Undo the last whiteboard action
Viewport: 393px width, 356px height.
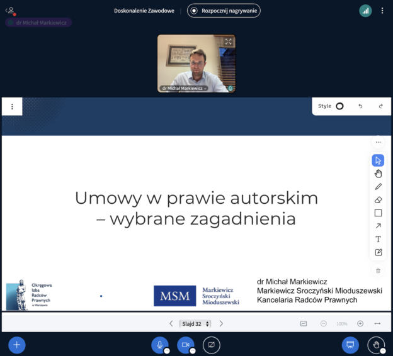tap(360, 106)
